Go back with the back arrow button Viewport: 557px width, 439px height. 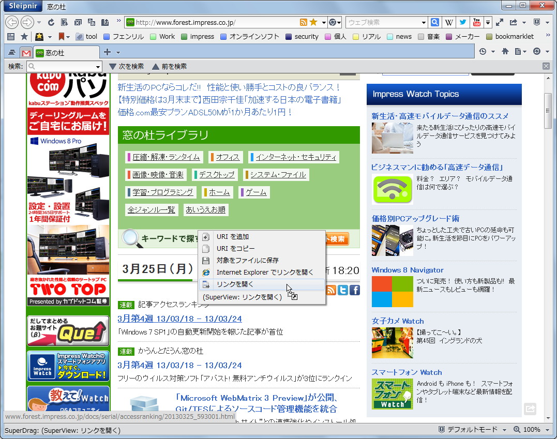point(12,22)
